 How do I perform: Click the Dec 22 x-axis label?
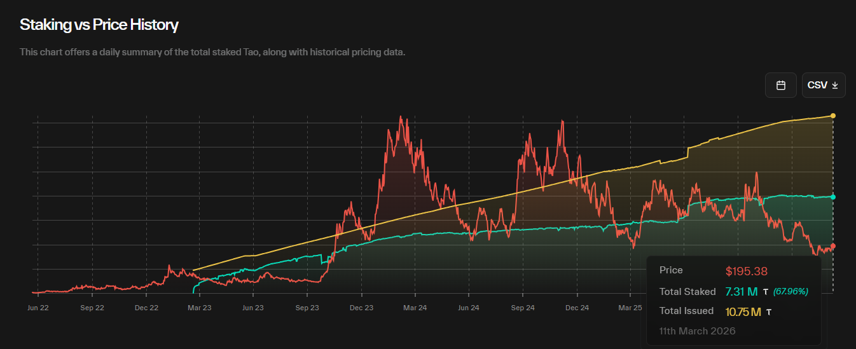146,308
